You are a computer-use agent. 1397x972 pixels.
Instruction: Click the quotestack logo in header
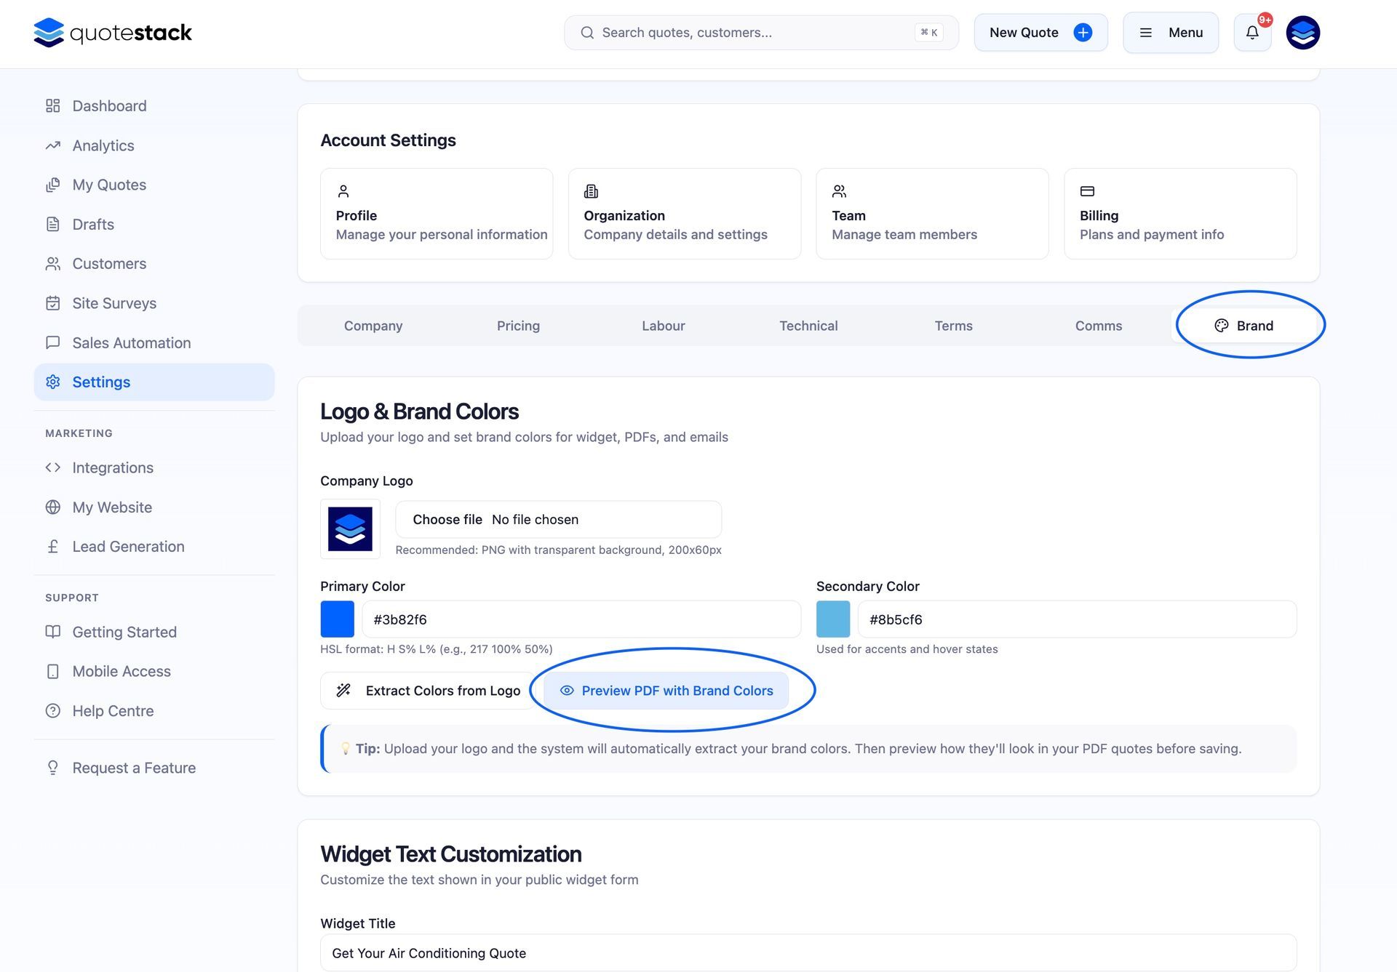pyautogui.click(x=113, y=33)
